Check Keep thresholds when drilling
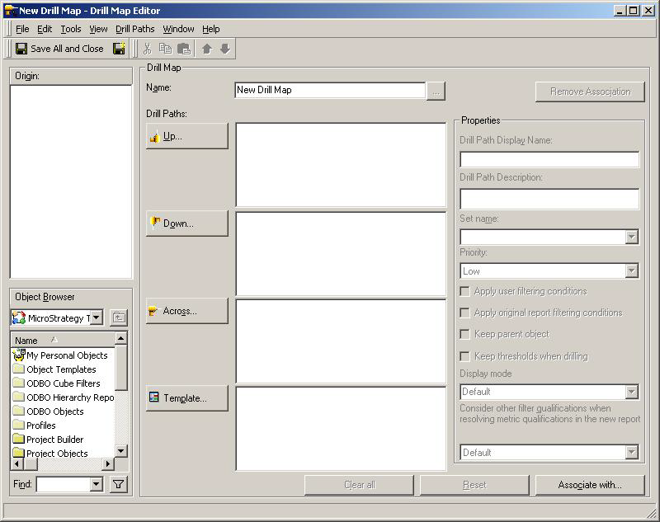 coord(465,356)
